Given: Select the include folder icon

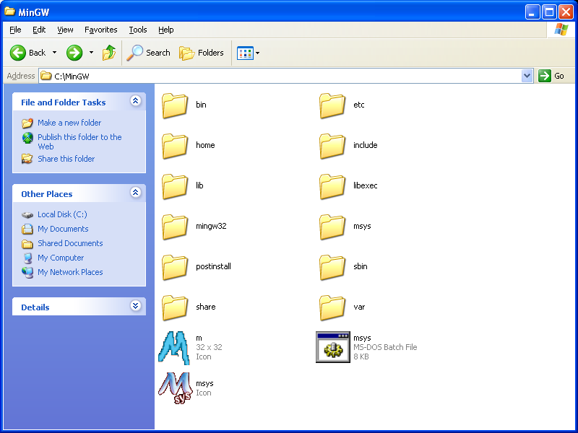Looking at the screenshot, I should coord(332,146).
